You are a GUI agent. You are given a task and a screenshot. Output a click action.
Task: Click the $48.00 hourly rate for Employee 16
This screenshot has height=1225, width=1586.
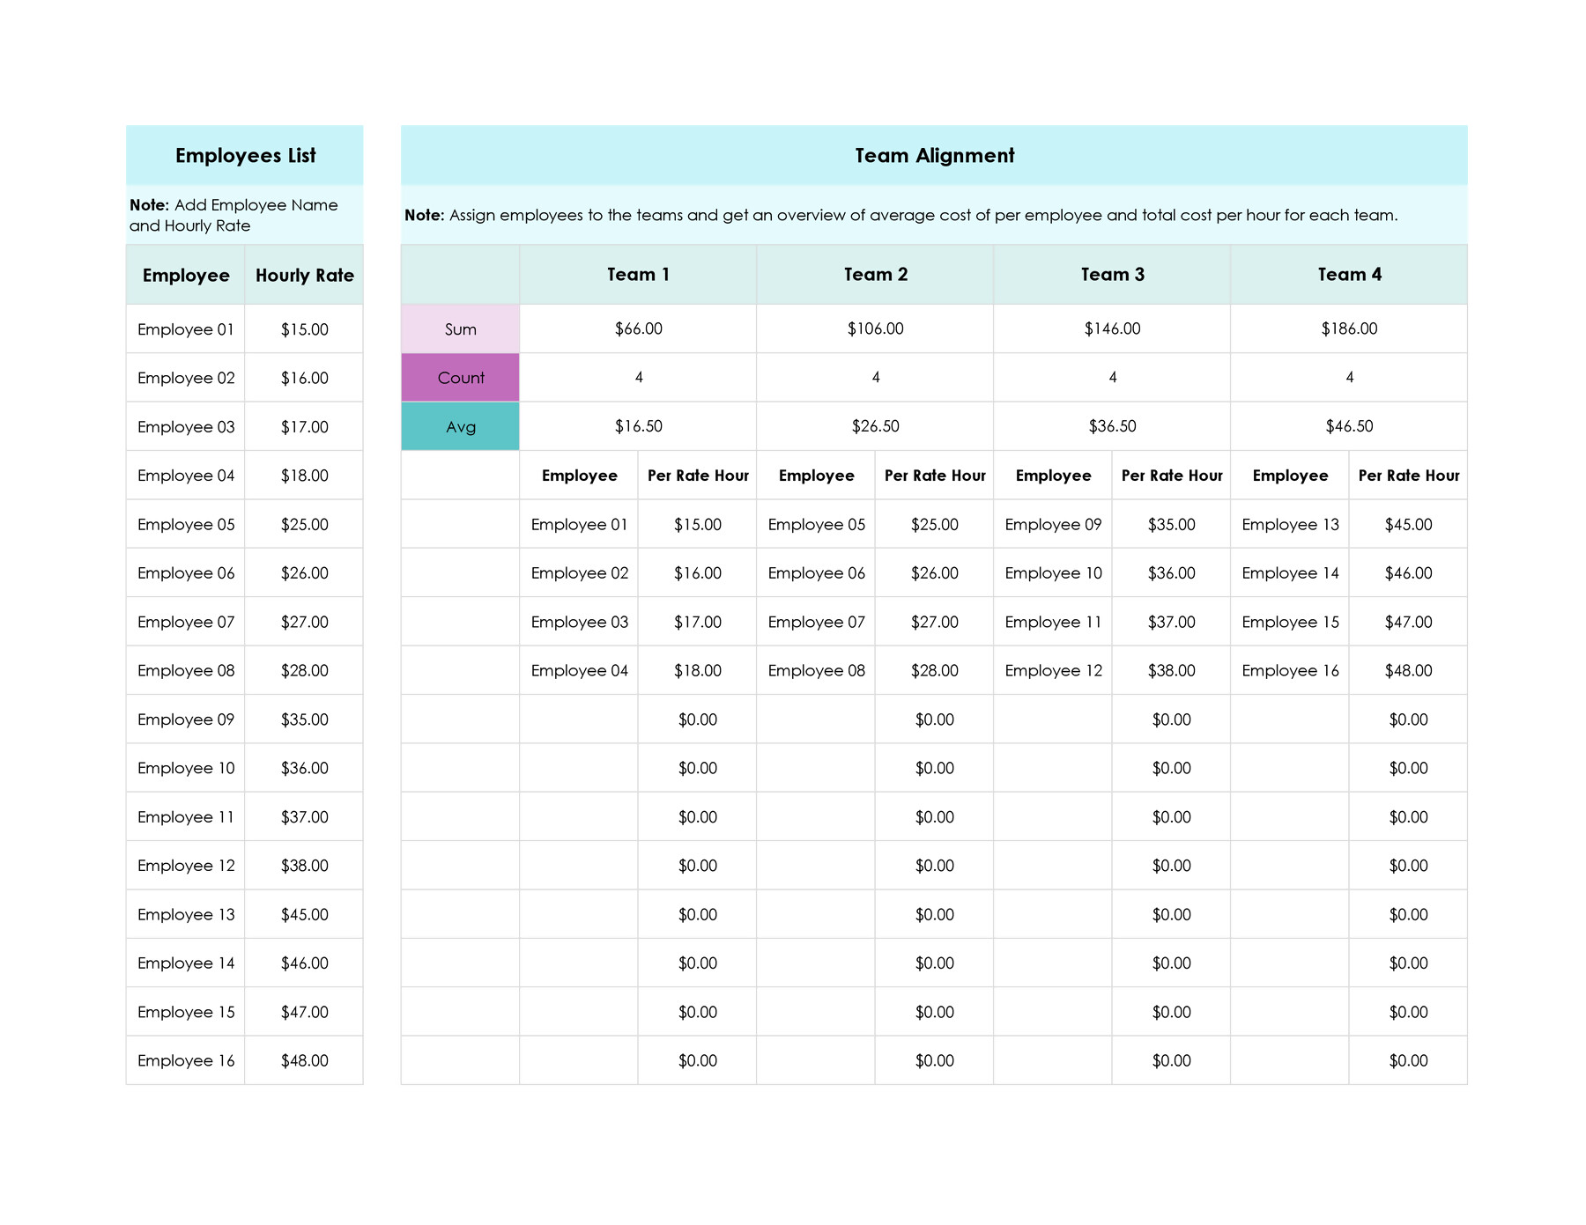[304, 1060]
